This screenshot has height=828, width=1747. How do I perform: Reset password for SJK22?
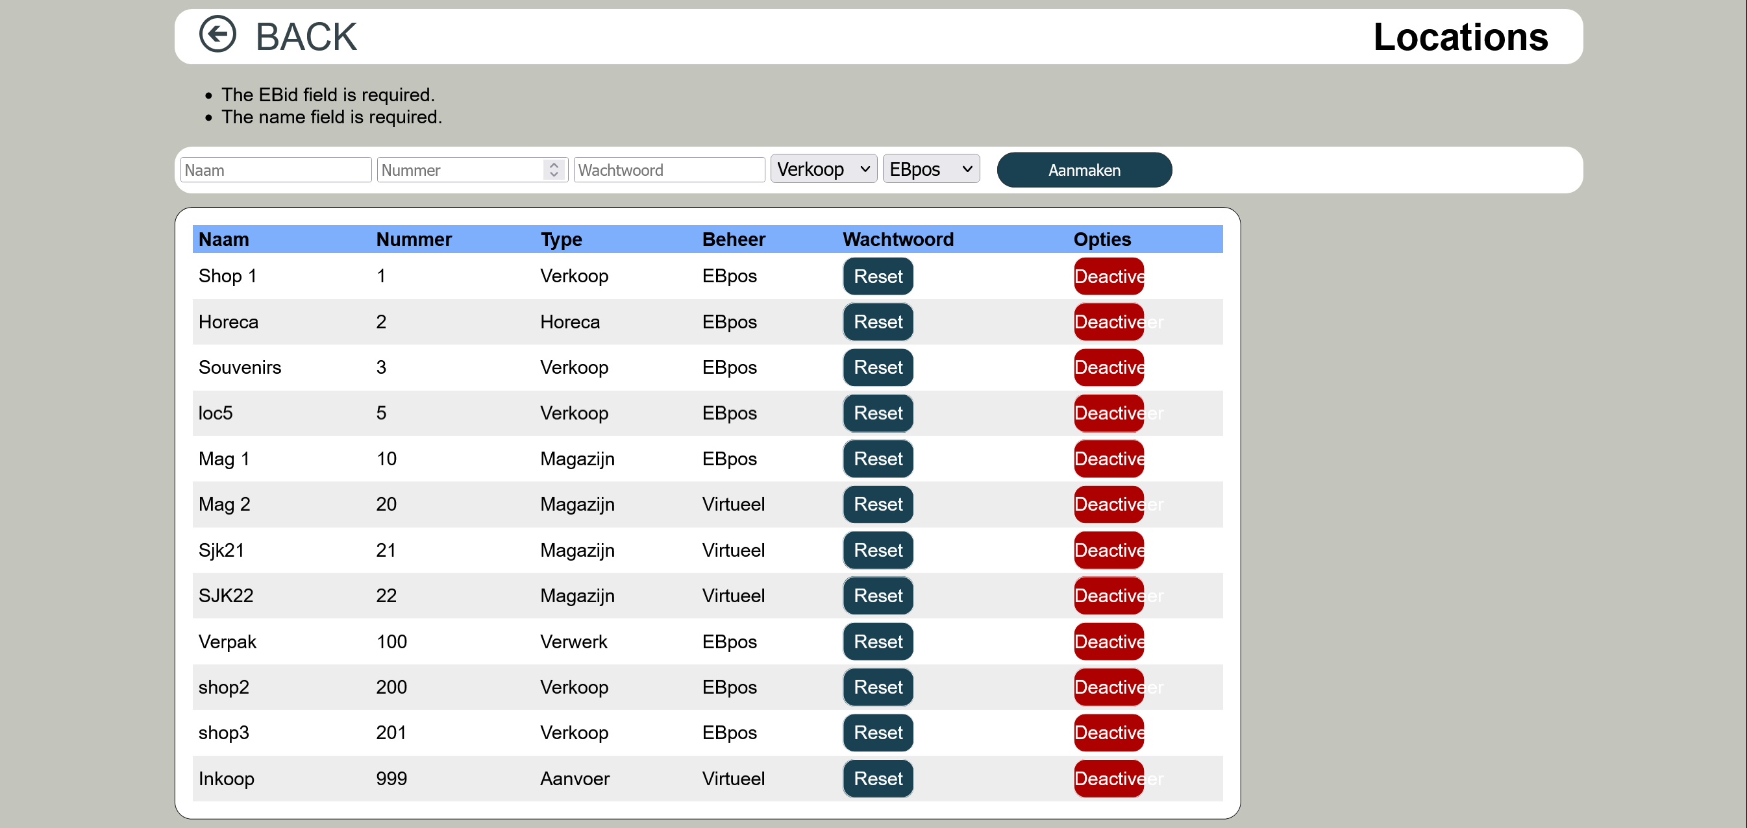(x=878, y=596)
